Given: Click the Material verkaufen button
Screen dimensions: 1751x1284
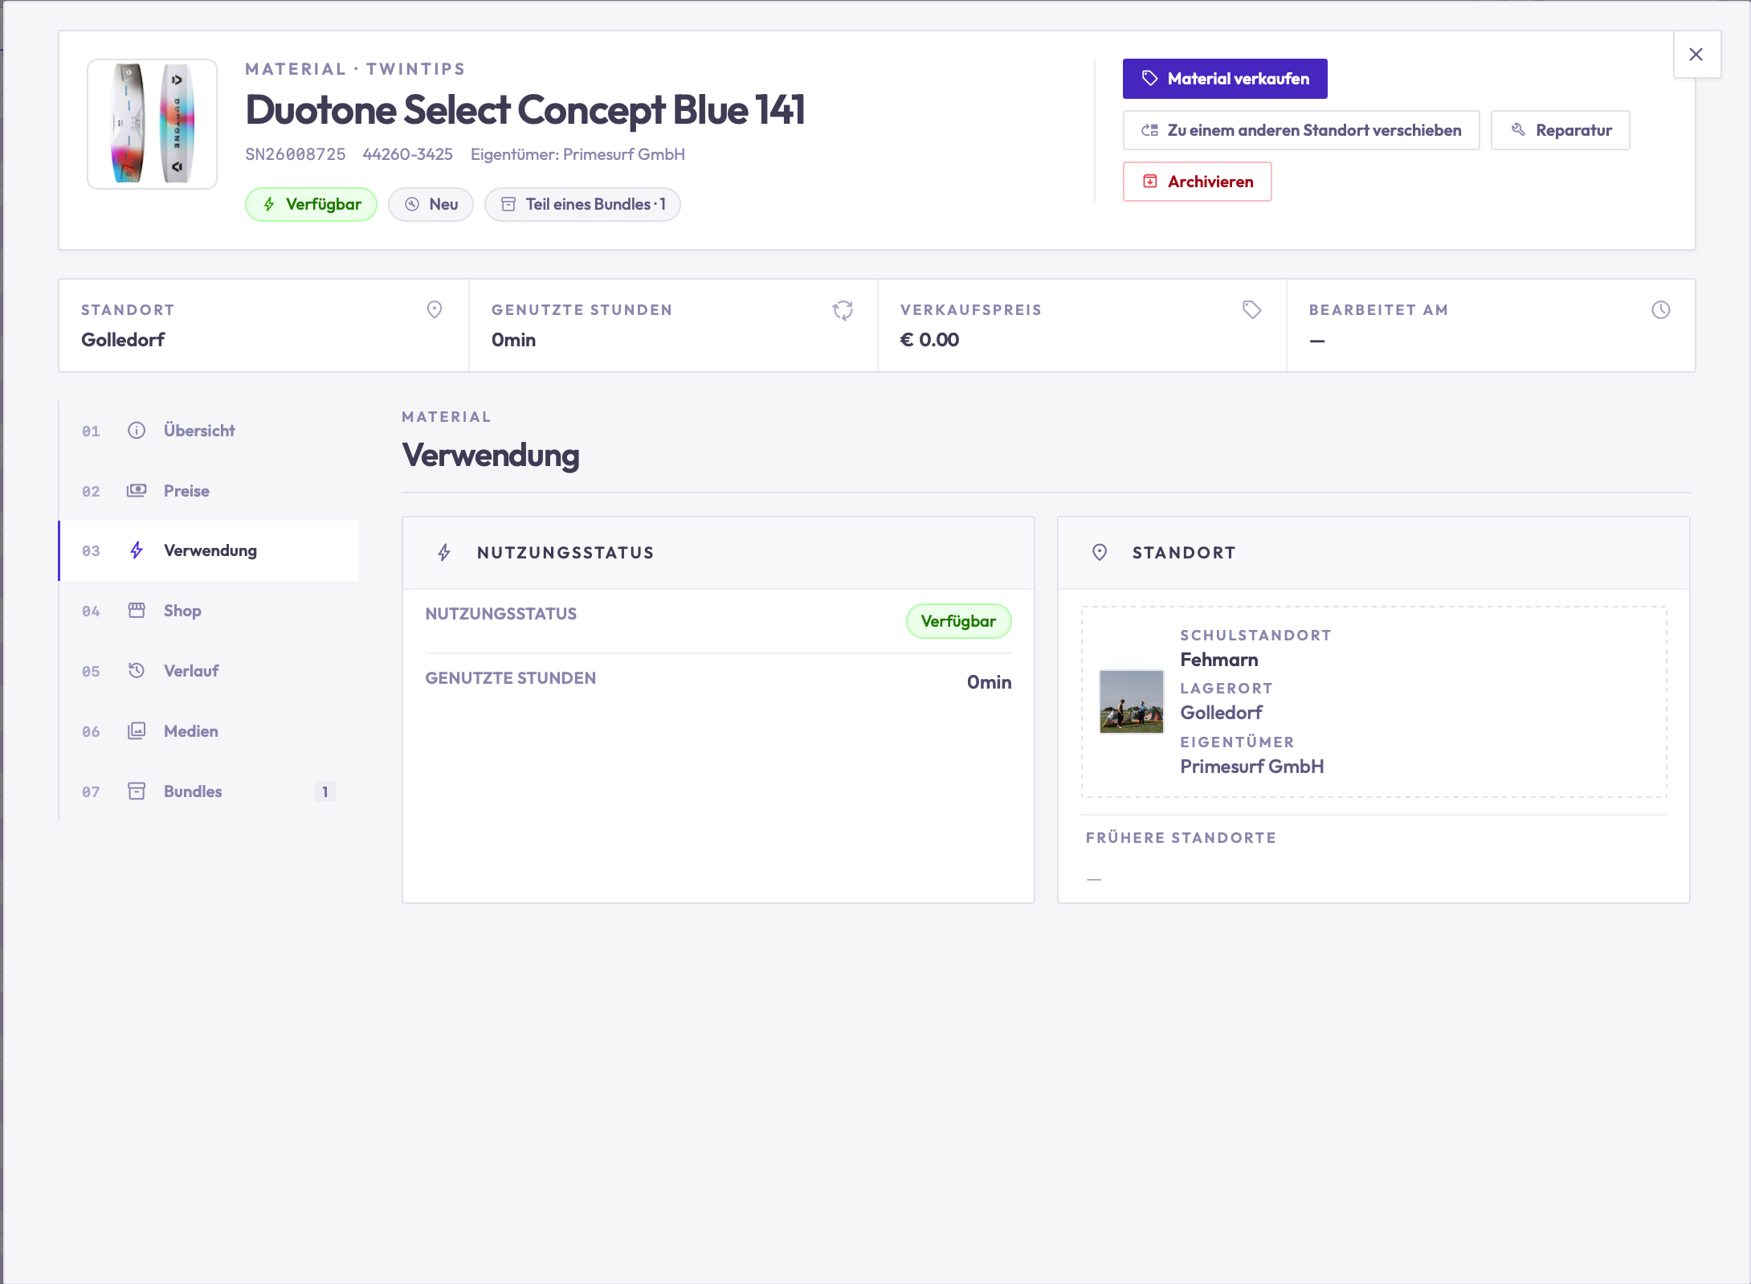Looking at the screenshot, I should click(x=1224, y=79).
